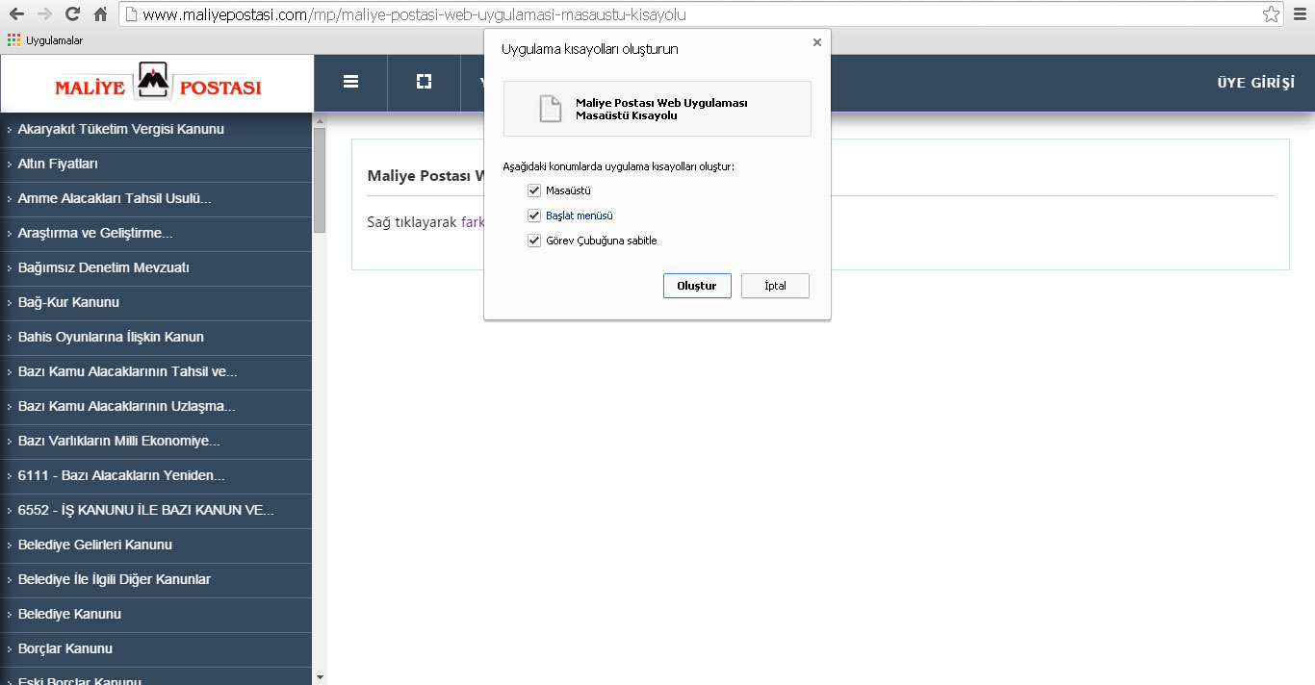The width and height of the screenshot is (1315, 685).
Task: Expand Bağımsız Denetim Mevzuatı
Action: tap(156, 267)
